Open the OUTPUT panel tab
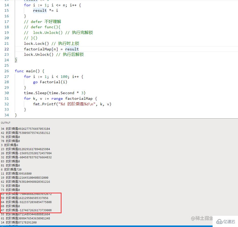The image size is (238, 227). [x=6, y=123]
